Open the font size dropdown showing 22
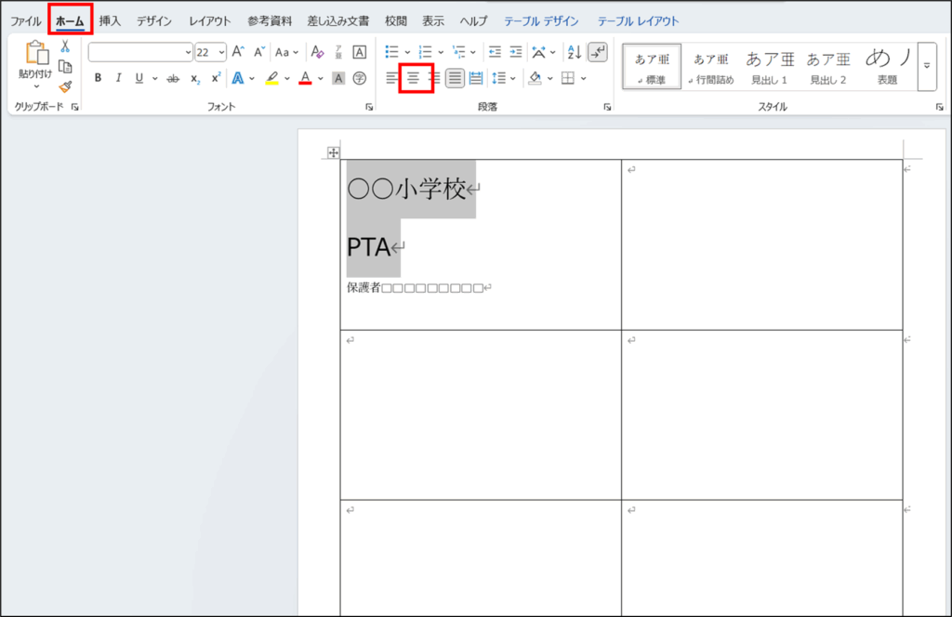The width and height of the screenshot is (952, 617). (221, 53)
